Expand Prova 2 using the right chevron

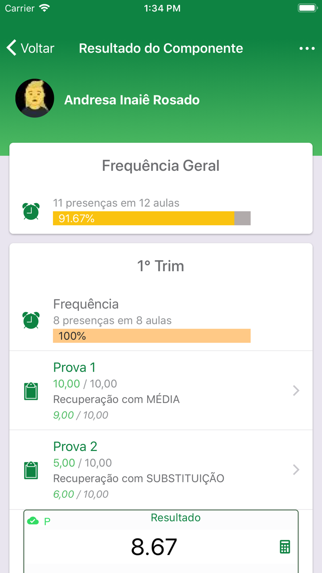point(296,470)
